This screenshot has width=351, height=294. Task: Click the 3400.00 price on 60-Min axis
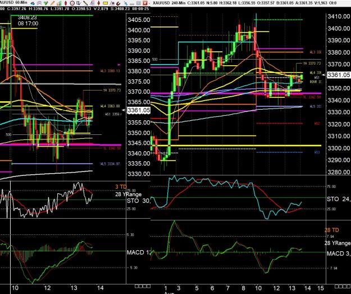tap(139, 30)
